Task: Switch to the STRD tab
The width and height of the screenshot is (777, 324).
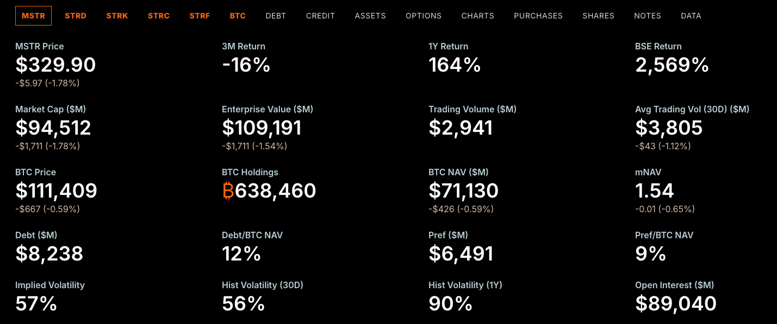Action: click(76, 16)
